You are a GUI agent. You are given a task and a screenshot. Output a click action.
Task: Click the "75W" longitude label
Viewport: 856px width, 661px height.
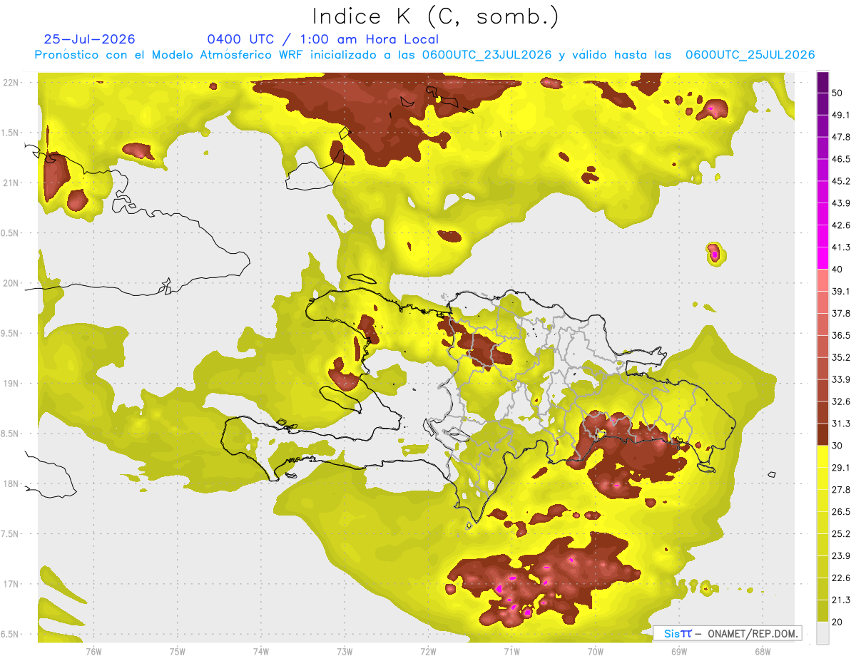177,651
